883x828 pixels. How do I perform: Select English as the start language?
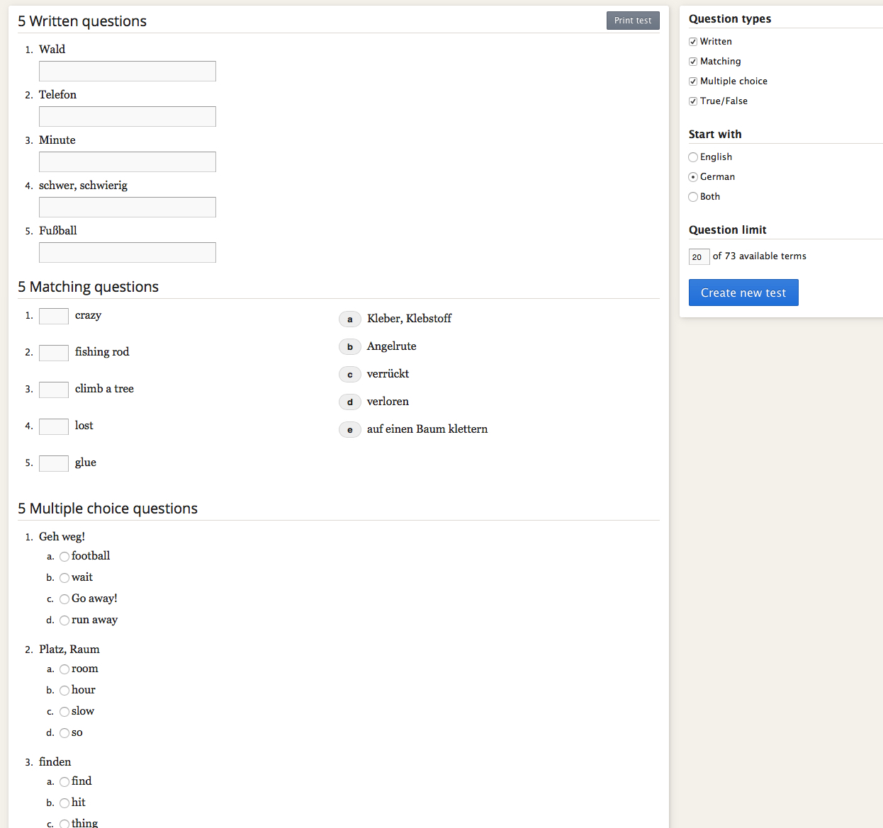pos(693,157)
